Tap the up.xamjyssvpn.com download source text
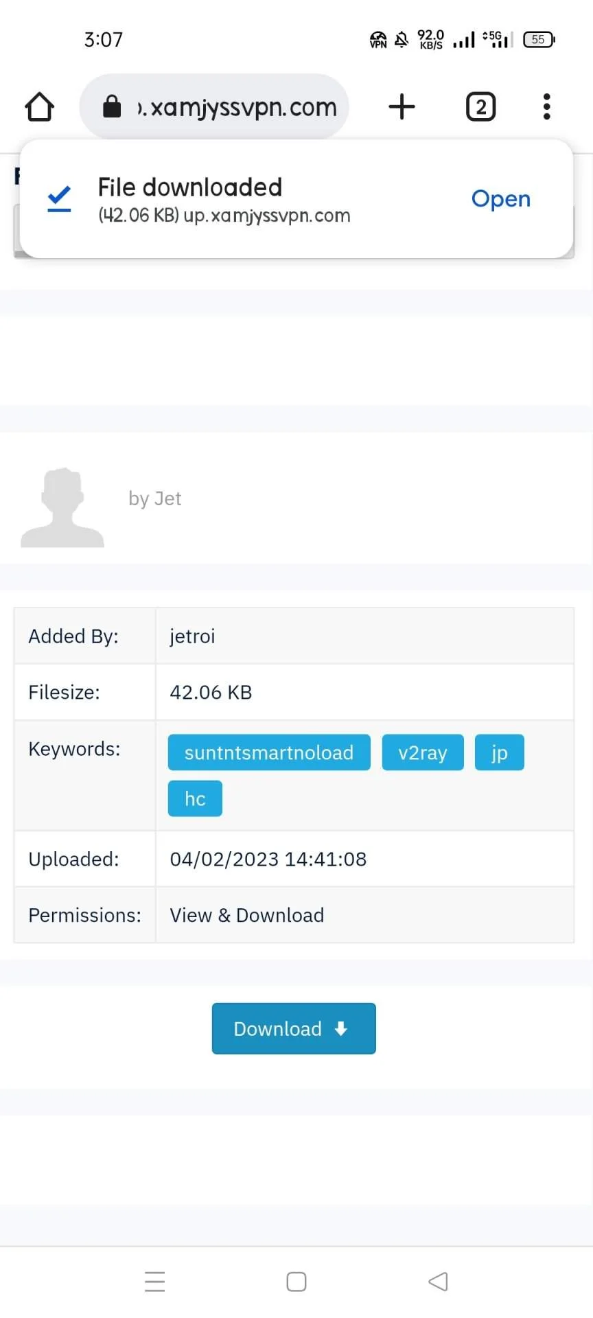The image size is (593, 1318). (267, 216)
